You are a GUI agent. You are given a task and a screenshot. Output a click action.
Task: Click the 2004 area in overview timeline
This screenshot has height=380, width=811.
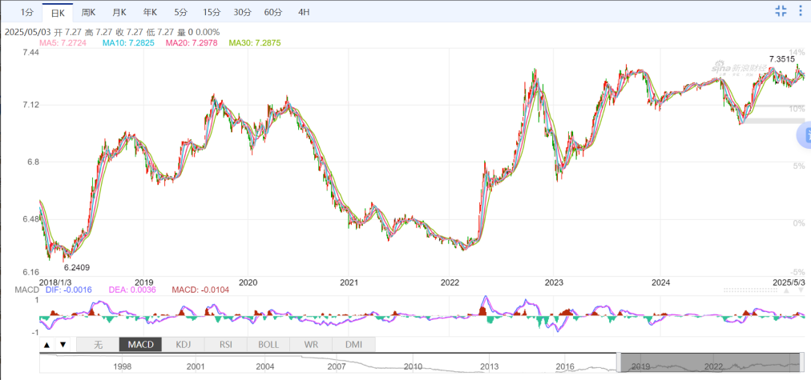(265, 366)
